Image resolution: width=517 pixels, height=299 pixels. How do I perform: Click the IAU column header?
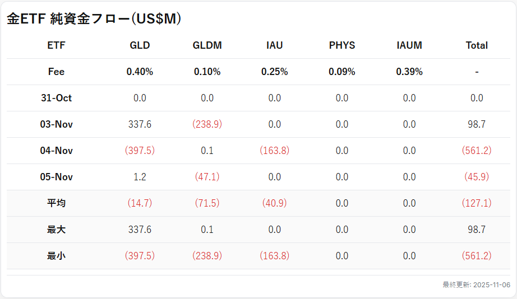[274, 45]
